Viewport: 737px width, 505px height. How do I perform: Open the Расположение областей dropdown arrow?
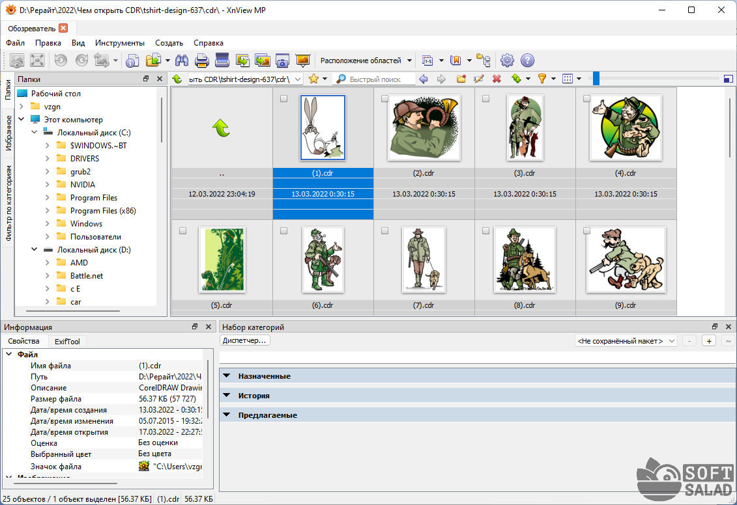pyautogui.click(x=409, y=61)
